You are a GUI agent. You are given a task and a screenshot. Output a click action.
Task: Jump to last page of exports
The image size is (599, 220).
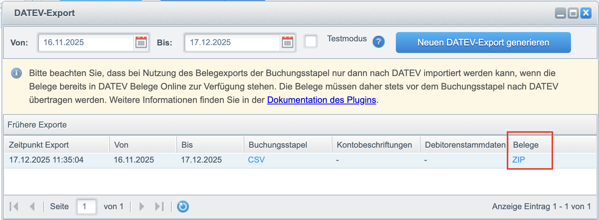pos(159,206)
